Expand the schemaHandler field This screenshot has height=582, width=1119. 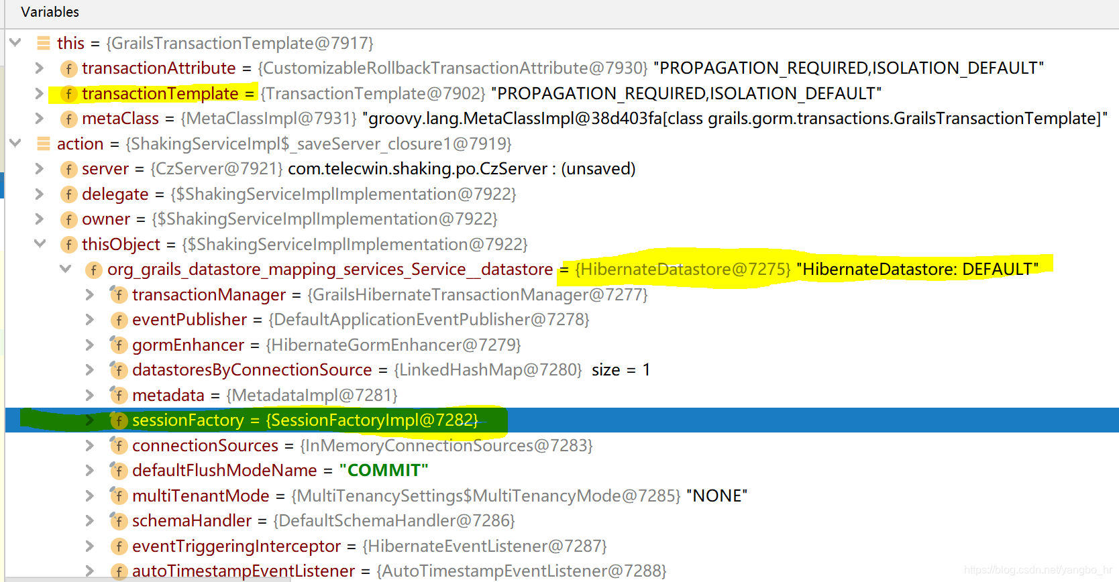90,520
